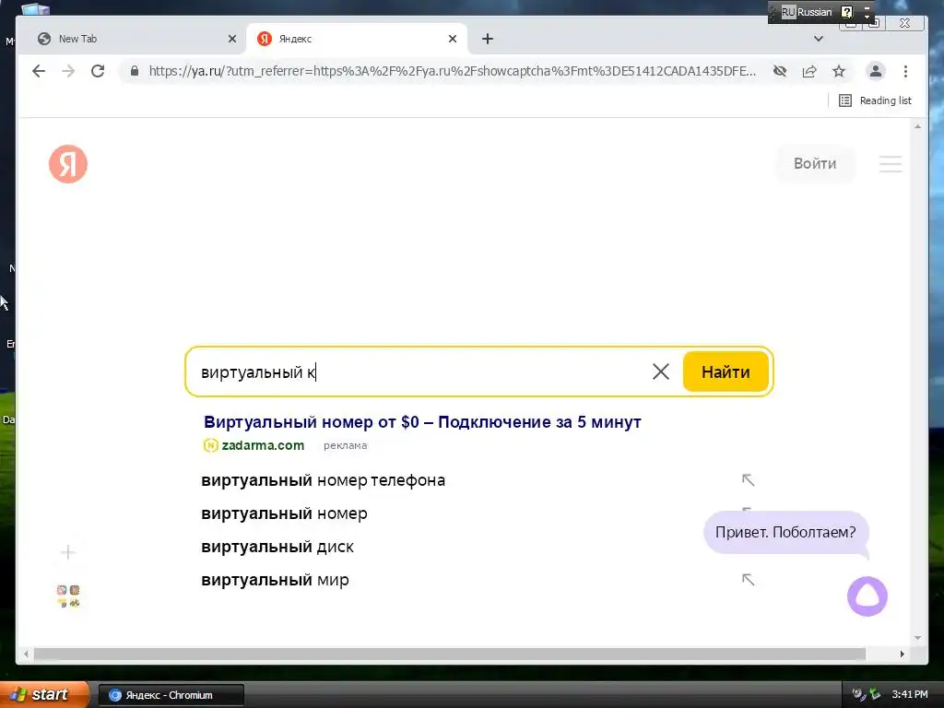Go back with the browser back arrow

[x=39, y=71]
